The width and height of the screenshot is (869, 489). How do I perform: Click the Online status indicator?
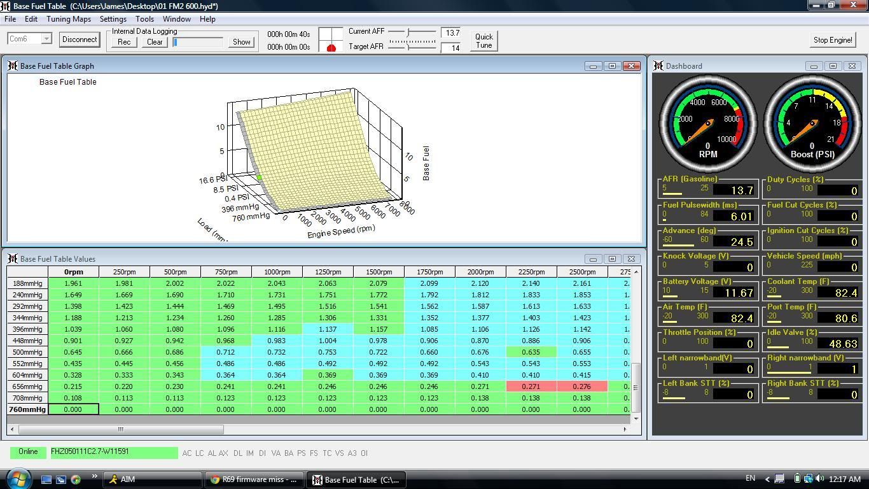28,452
